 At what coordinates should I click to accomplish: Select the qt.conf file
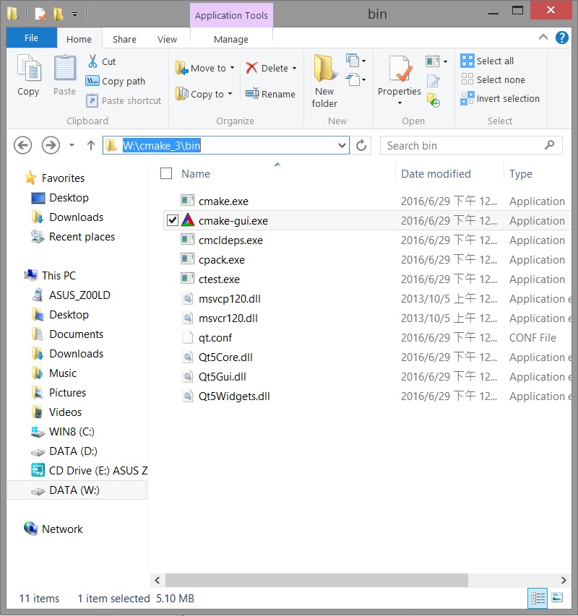click(215, 337)
